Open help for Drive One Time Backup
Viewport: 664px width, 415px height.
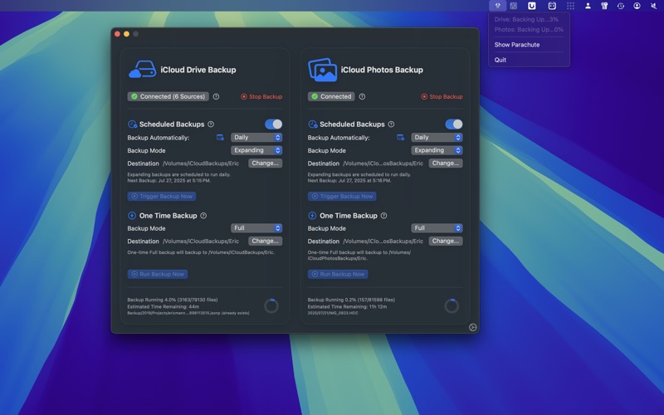click(x=203, y=216)
